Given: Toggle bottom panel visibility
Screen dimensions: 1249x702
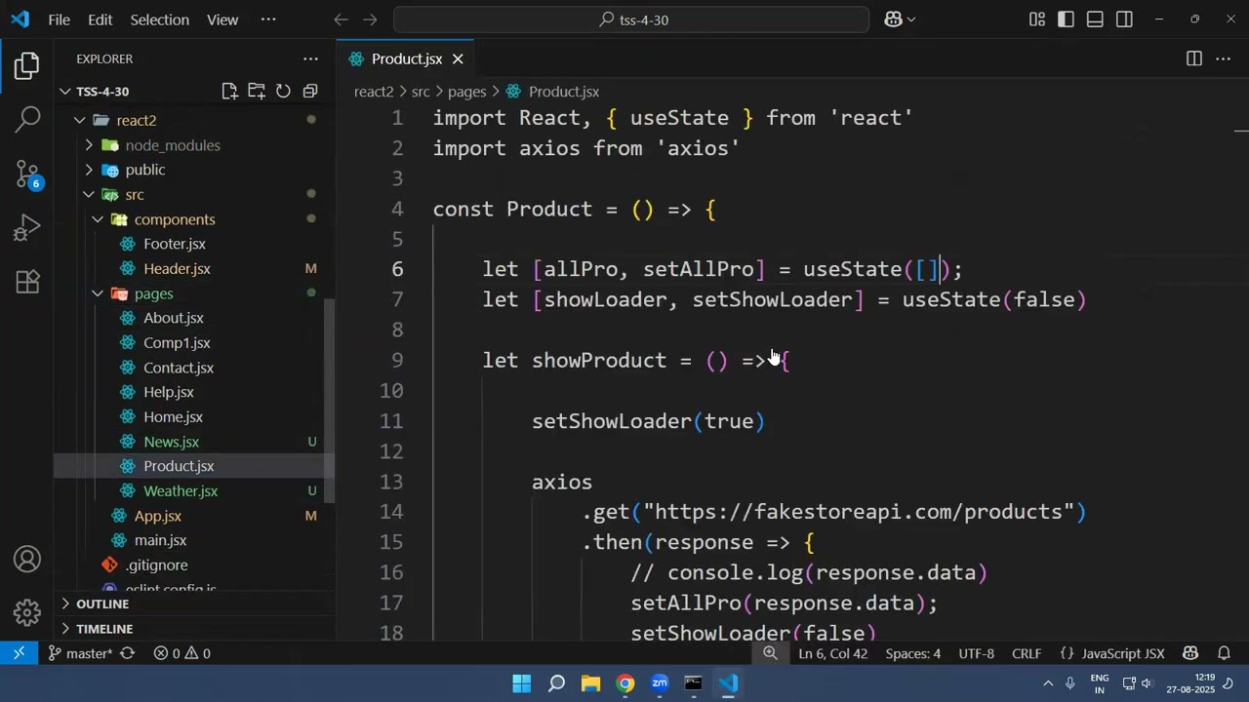Looking at the screenshot, I should [1096, 19].
